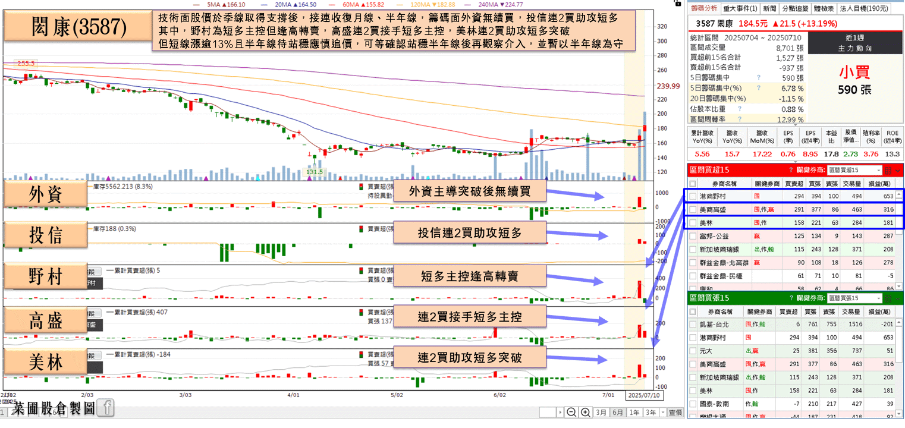Open the 新聞 tab
Screen dimensions: 905x428
pos(769,9)
